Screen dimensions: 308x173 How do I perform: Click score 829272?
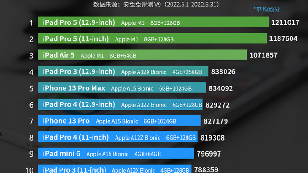pyautogui.click(x=217, y=105)
